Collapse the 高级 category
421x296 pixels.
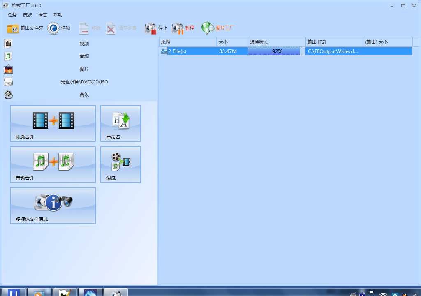[x=79, y=95]
